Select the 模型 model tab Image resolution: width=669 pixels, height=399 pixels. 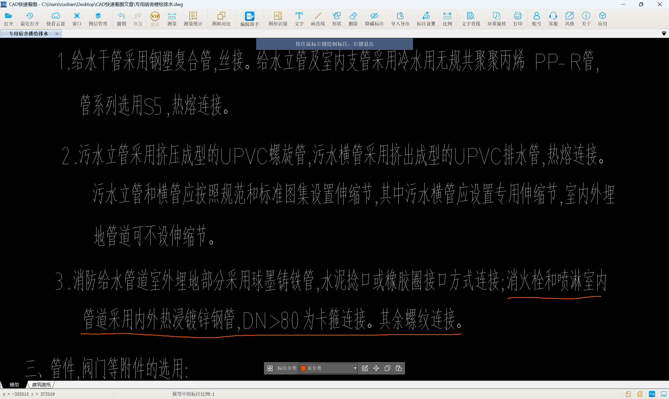point(14,385)
